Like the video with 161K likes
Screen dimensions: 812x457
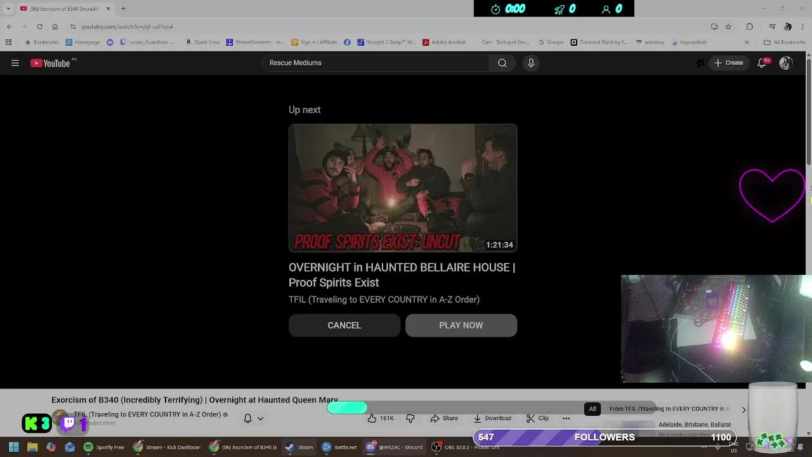tap(381, 418)
